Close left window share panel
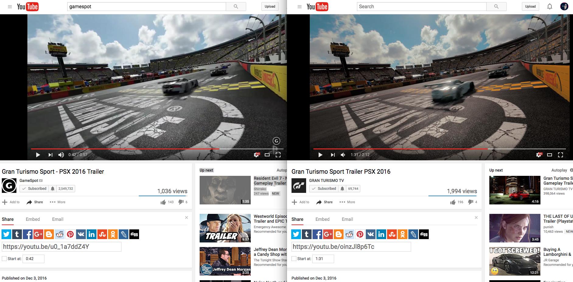Viewport: 573px width, 282px height. tap(187, 218)
